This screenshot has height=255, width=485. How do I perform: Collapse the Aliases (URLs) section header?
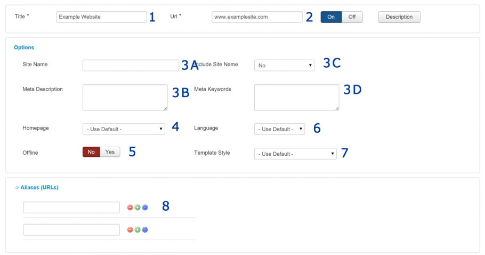tap(36, 188)
